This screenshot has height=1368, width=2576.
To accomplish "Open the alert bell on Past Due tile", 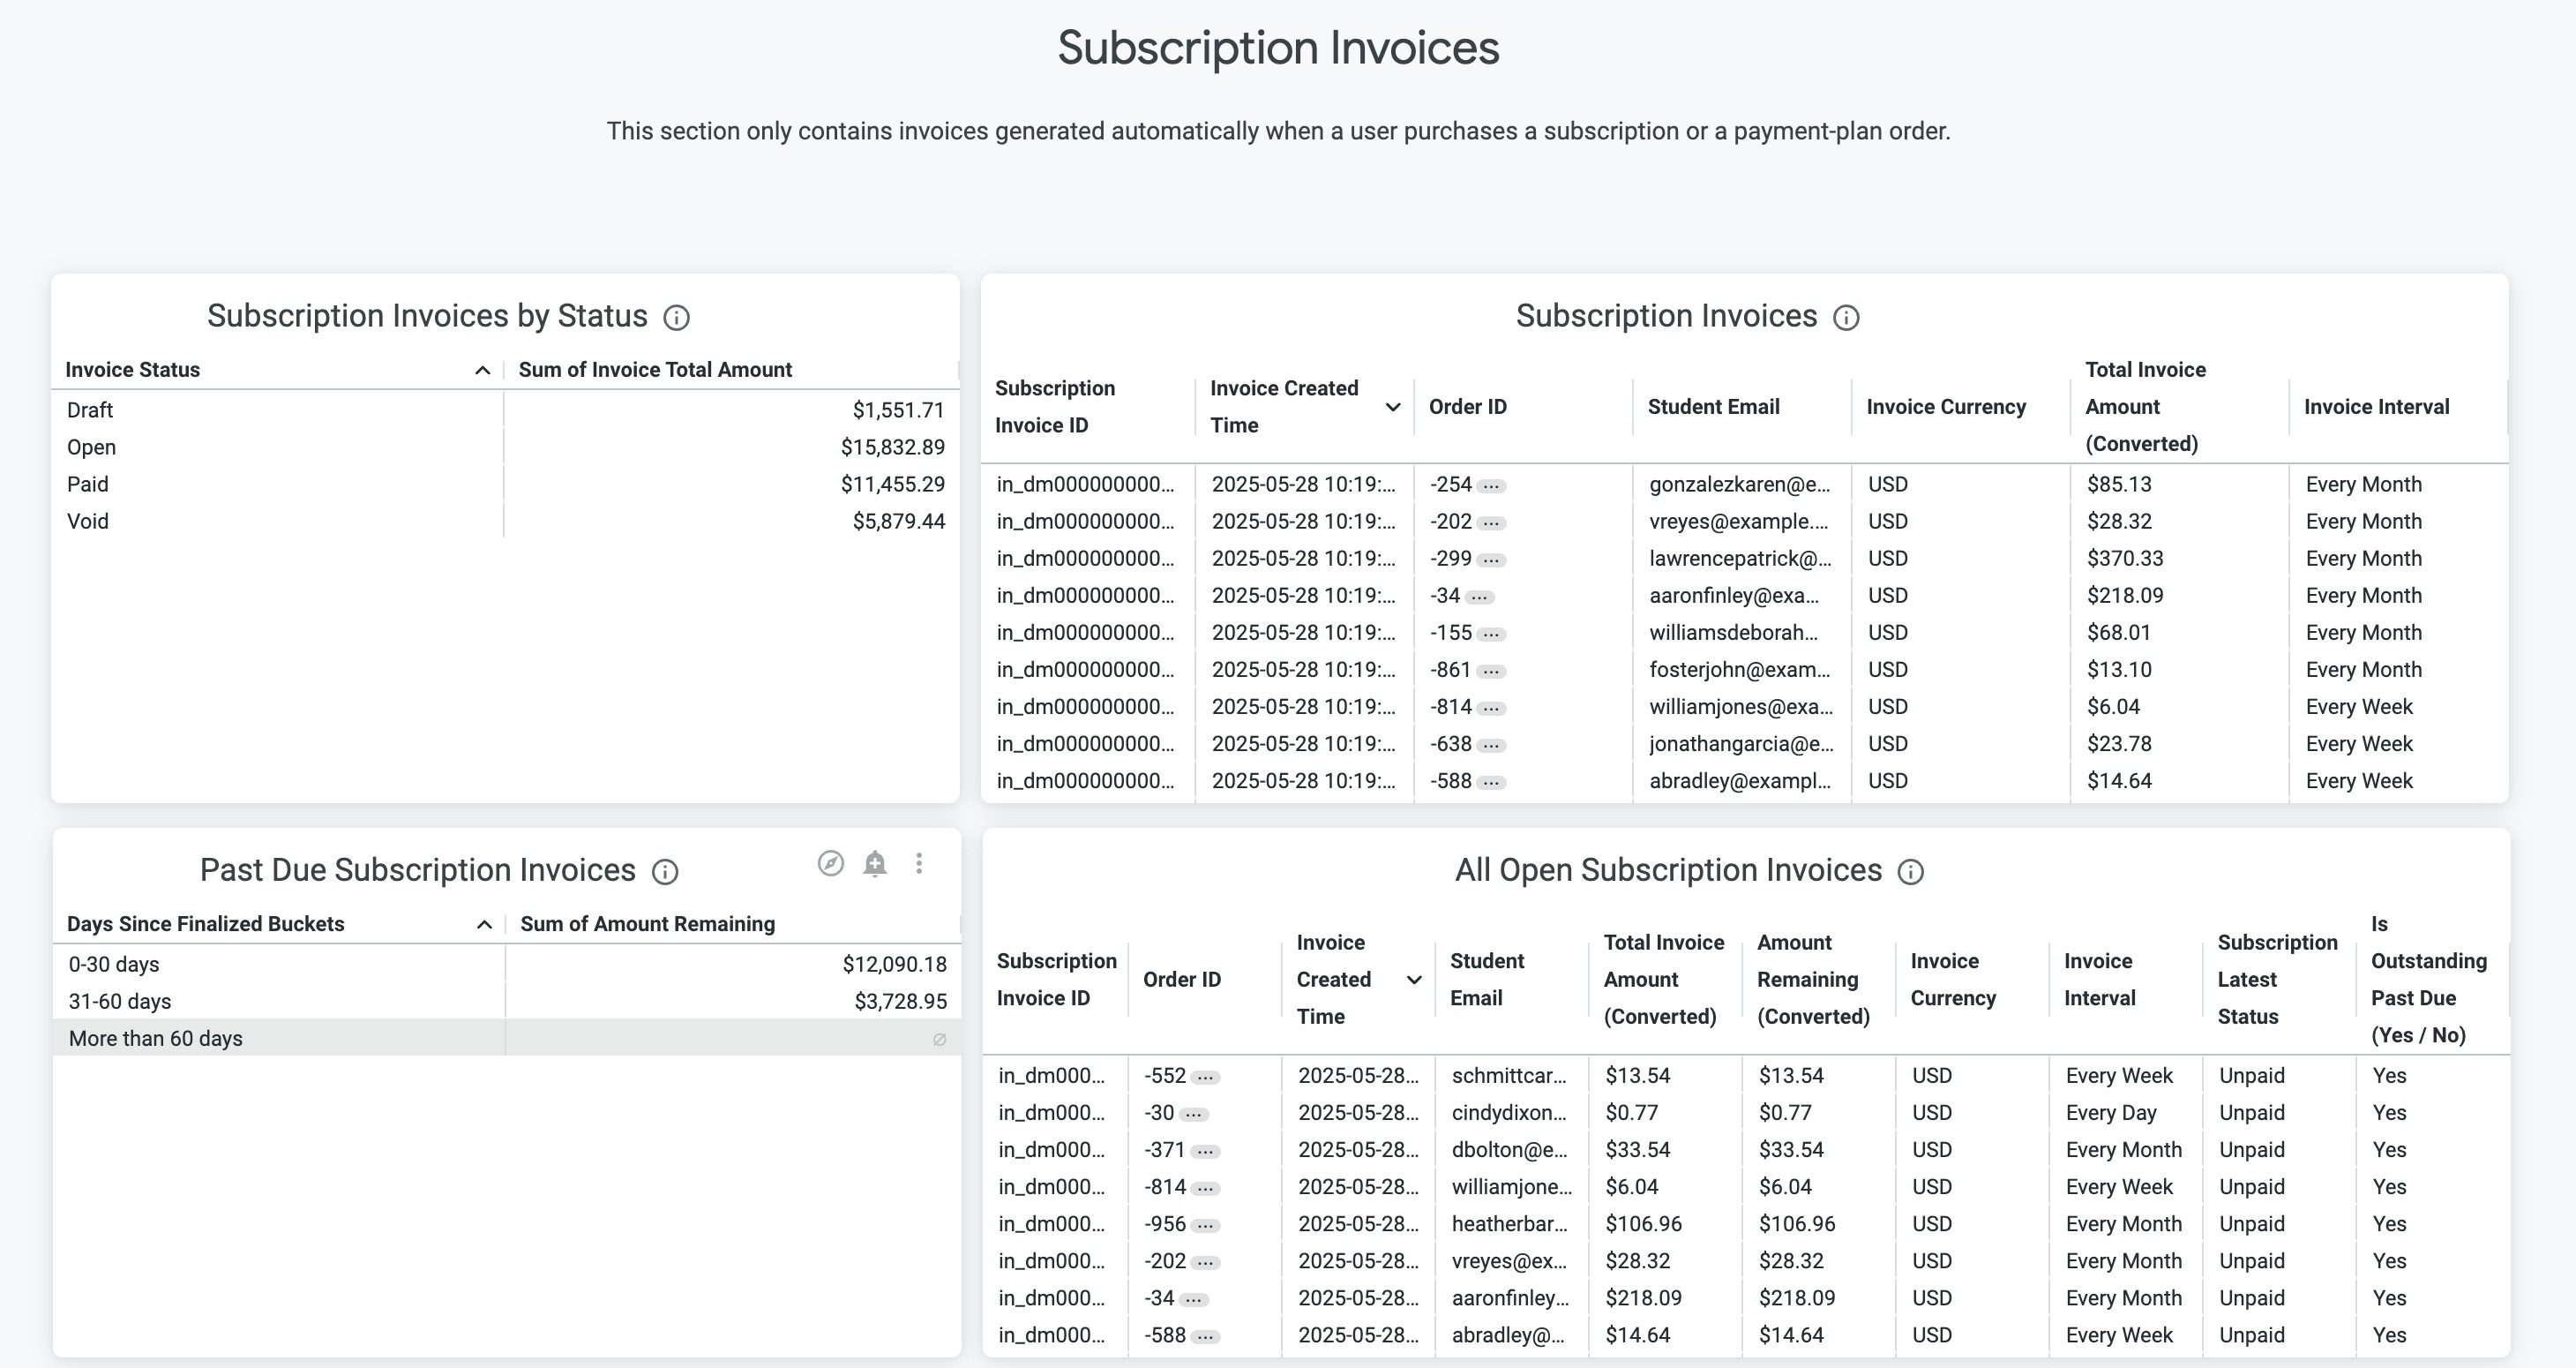I will pos(875,862).
